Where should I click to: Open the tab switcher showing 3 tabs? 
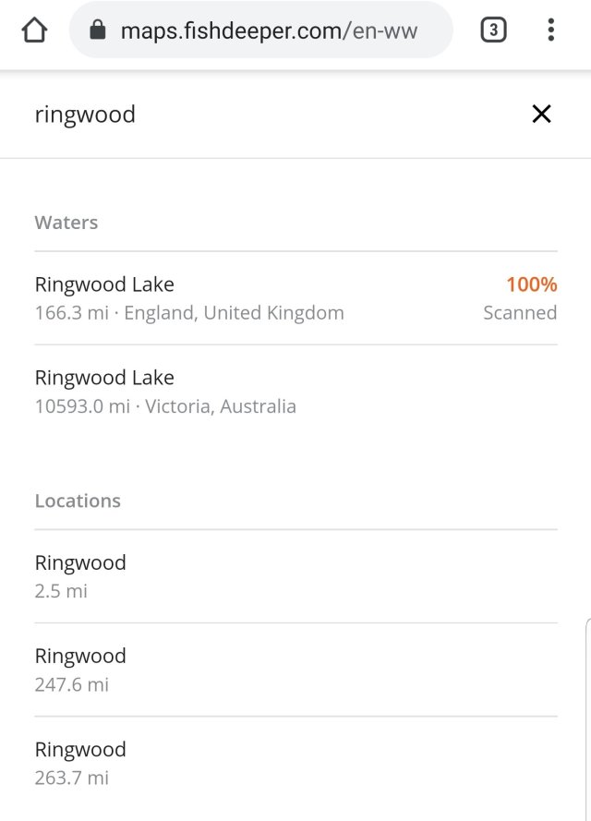(x=493, y=30)
